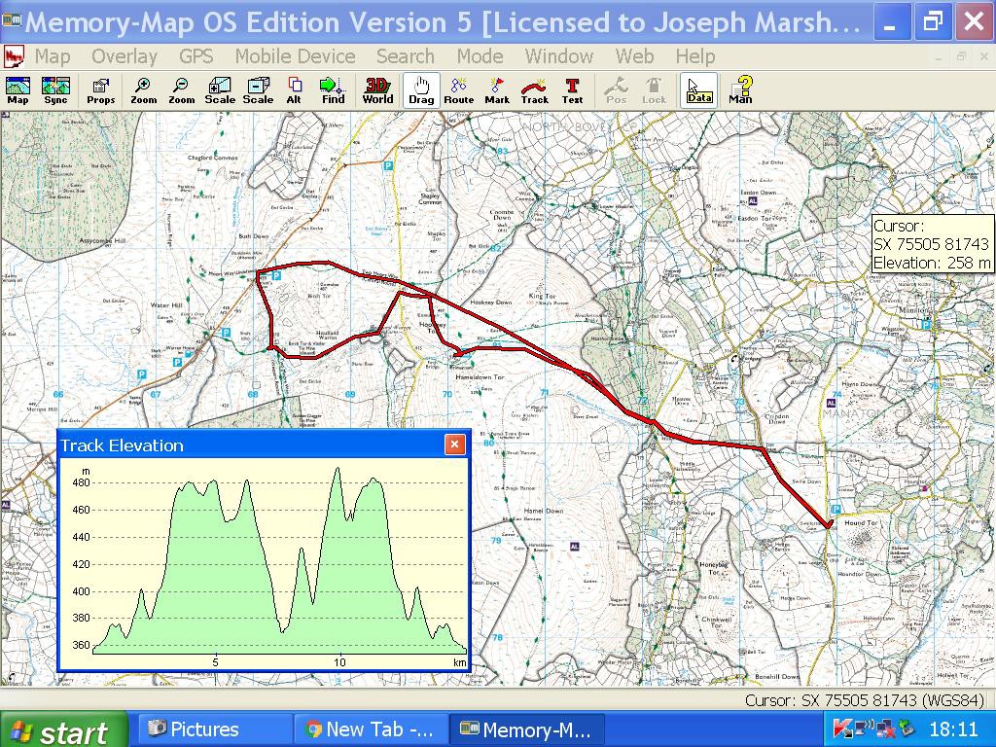The height and width of the screenshot is (747, 996).
Task: Select the Route drawing tool
Action: (458, 90)
